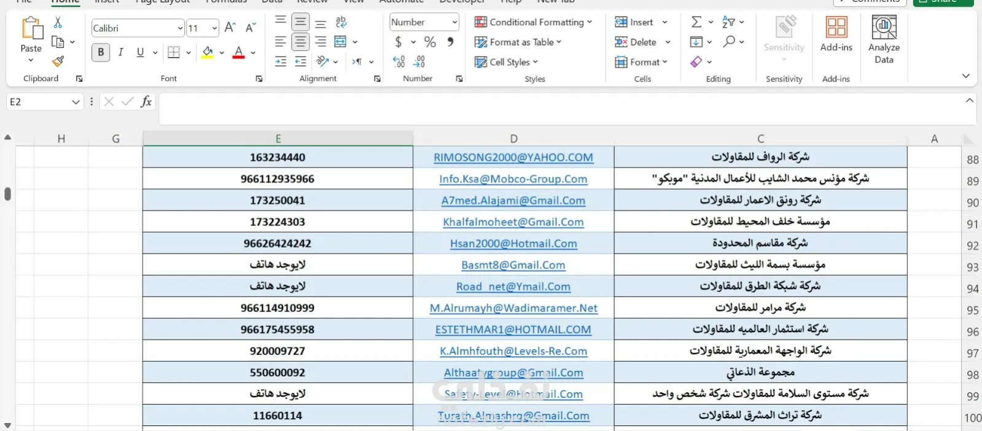Viewport: 982px width, 431px height.
Task: Click the Wrap Text icon
Action: pos(341,23)
